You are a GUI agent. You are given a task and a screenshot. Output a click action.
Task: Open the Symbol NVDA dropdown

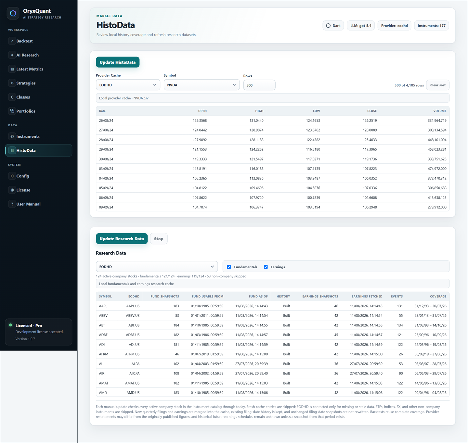(x=201, y=85)
